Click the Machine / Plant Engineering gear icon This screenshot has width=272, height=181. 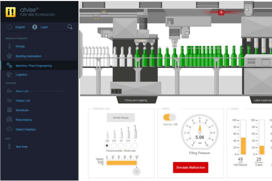coord(10,65)
